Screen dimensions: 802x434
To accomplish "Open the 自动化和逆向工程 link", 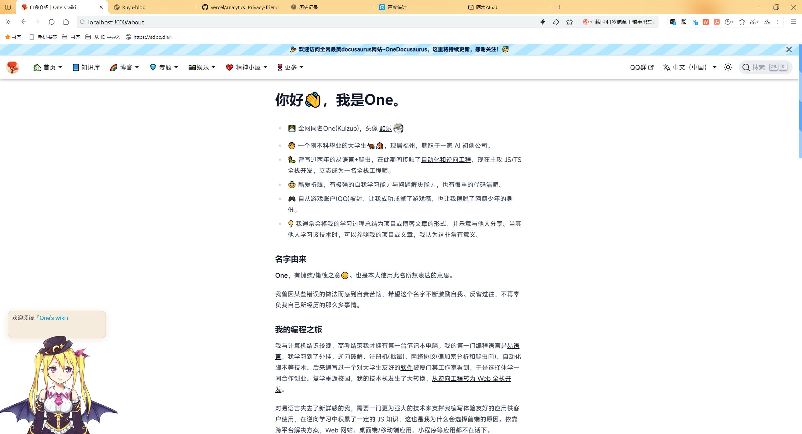I will click(446, 159).
